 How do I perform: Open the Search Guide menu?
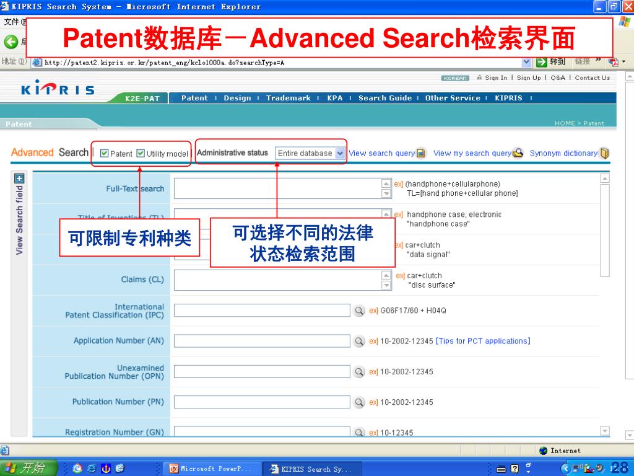pos(385,98)
